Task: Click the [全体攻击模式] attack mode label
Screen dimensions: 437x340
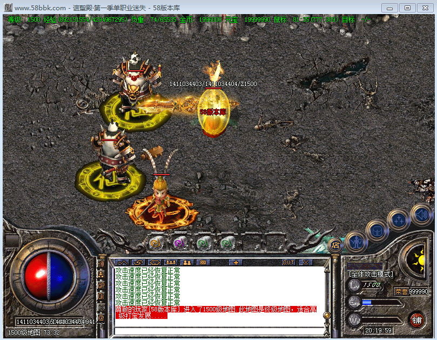Action: click(x=371, y=274)
